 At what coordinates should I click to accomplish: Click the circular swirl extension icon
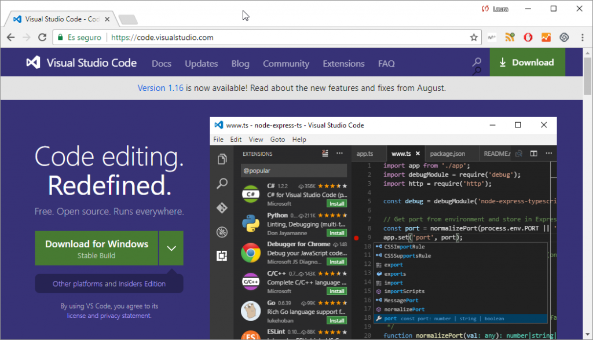564,38
